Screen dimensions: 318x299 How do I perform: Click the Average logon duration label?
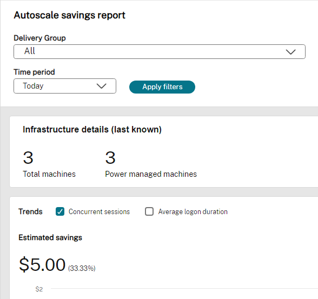(193, 211)
